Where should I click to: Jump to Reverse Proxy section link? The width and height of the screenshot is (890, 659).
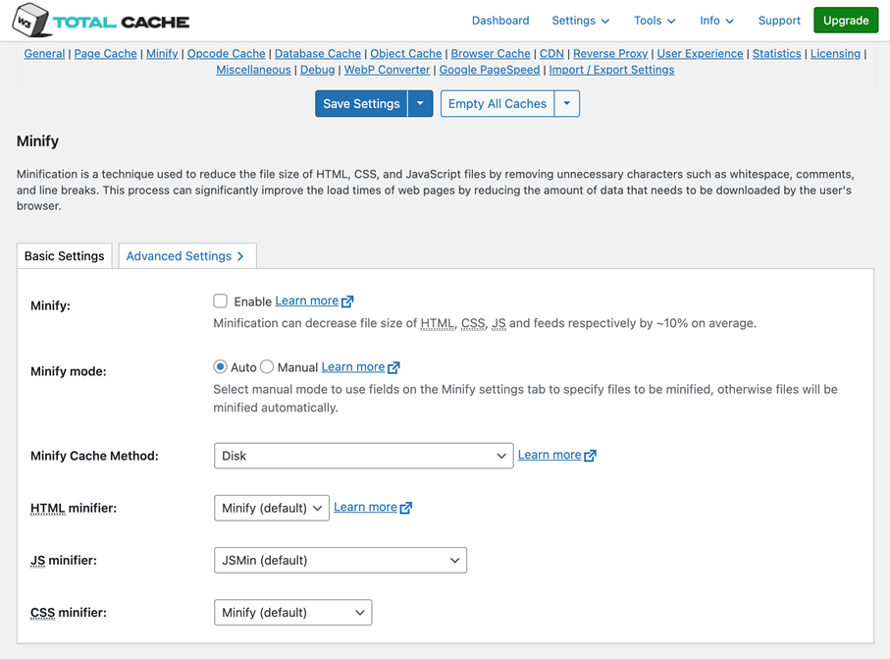pyautogui.click(x=610, y=53)
